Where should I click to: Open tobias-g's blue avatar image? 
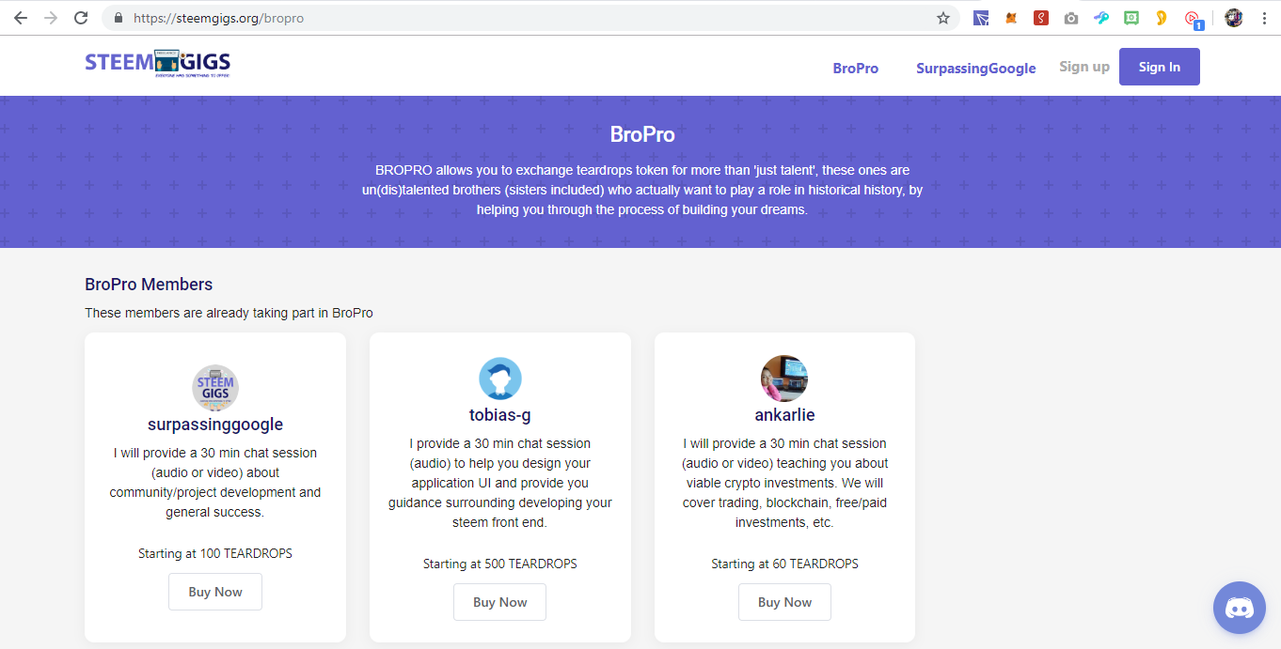tap(500, 379)
